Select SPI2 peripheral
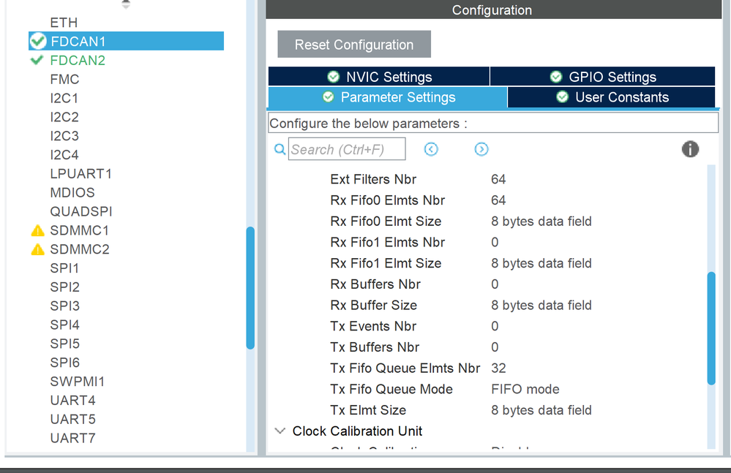The height and width of the screenshot is (473, 731). [65, 287]
